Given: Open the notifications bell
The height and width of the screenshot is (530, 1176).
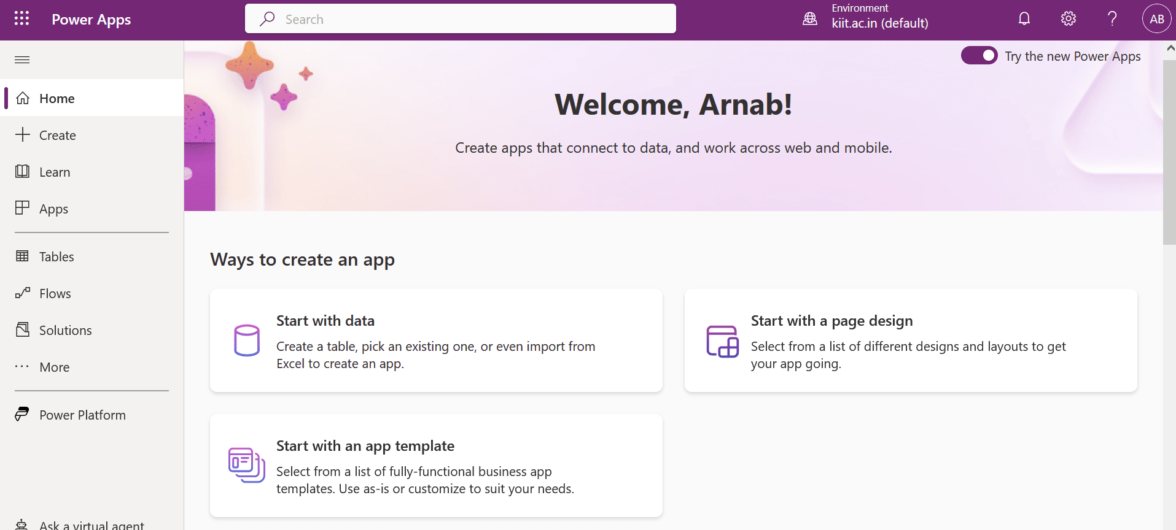Looking at the screenshot, I should click(1024, 19).
